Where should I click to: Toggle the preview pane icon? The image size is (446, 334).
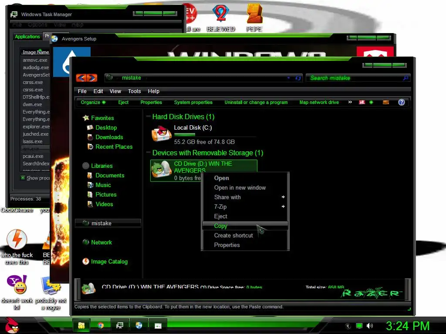pyautogui.click(x=386, y=102)
